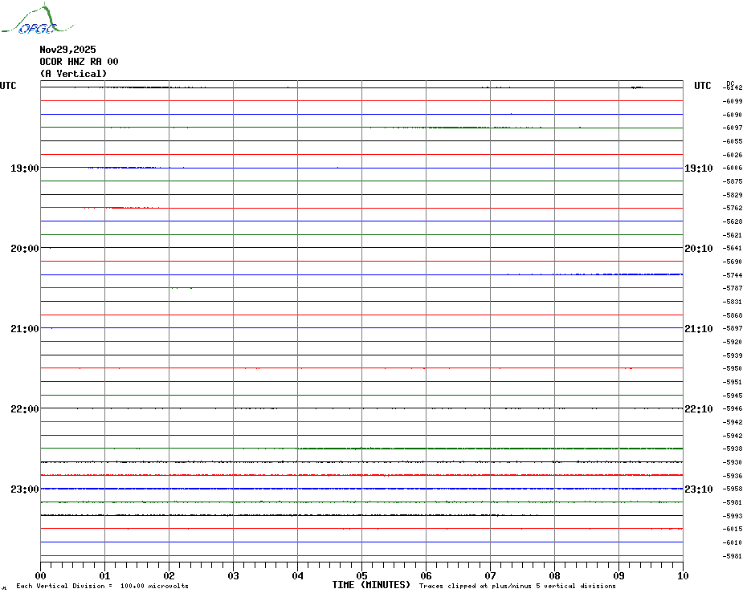Viewport: 747px width, 597px height.
Task: Select the -6142 DC offset value
Action: coord(733,87)
